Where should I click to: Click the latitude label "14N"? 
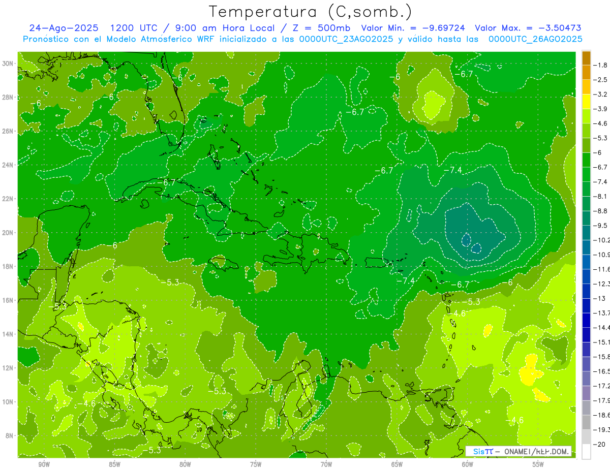[x=8, y=334]
